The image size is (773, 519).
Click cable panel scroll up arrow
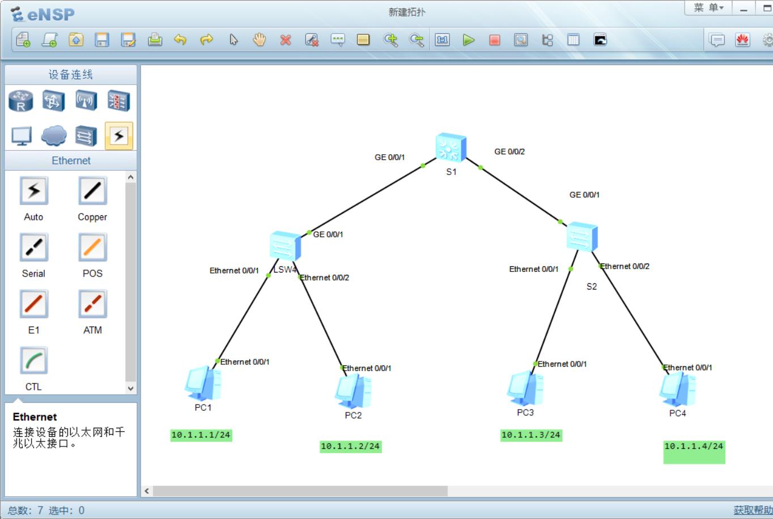coord(131,177)
